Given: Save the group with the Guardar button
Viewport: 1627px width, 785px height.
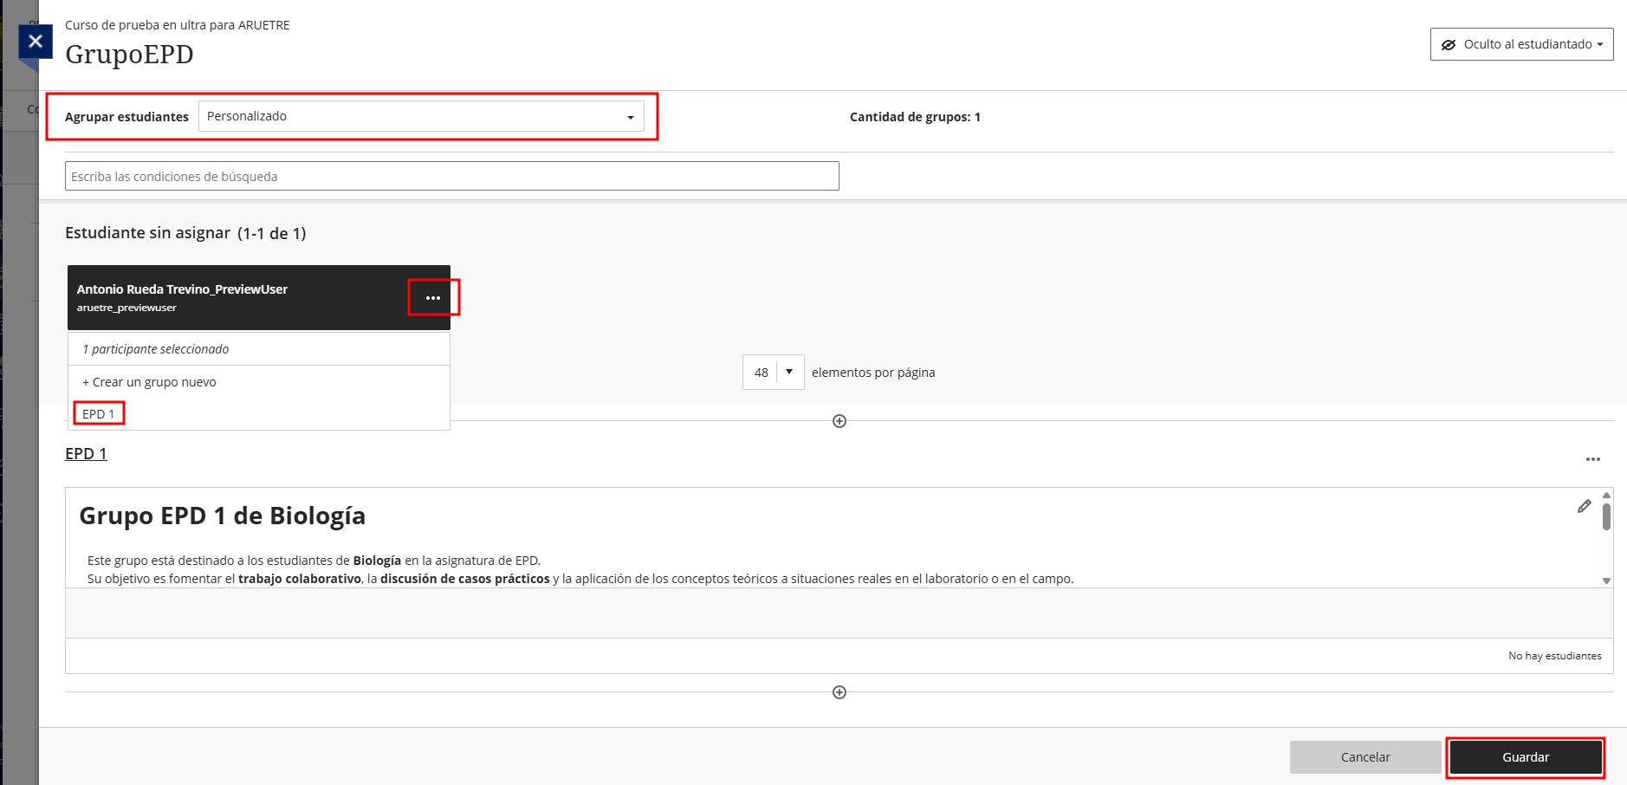Looking at the screenshot, I should (x=1525, y=757).
